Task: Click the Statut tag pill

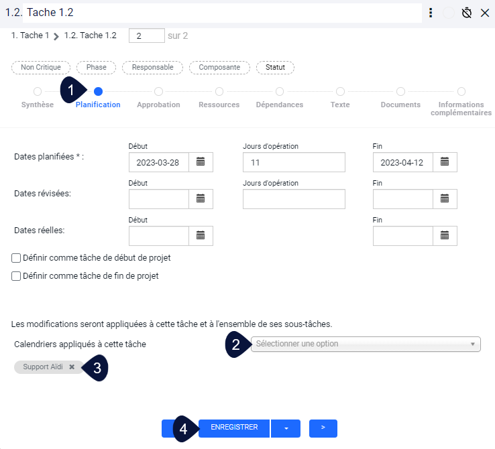Action: point(275,67)
